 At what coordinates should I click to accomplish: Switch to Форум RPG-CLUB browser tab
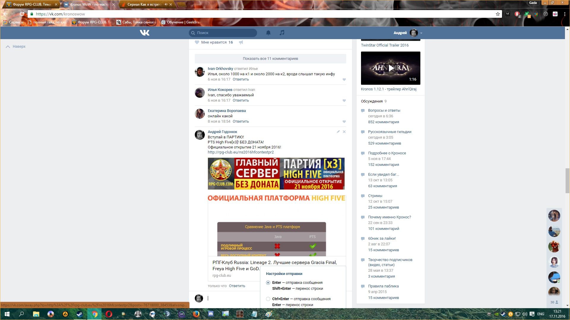click(31, 4)
